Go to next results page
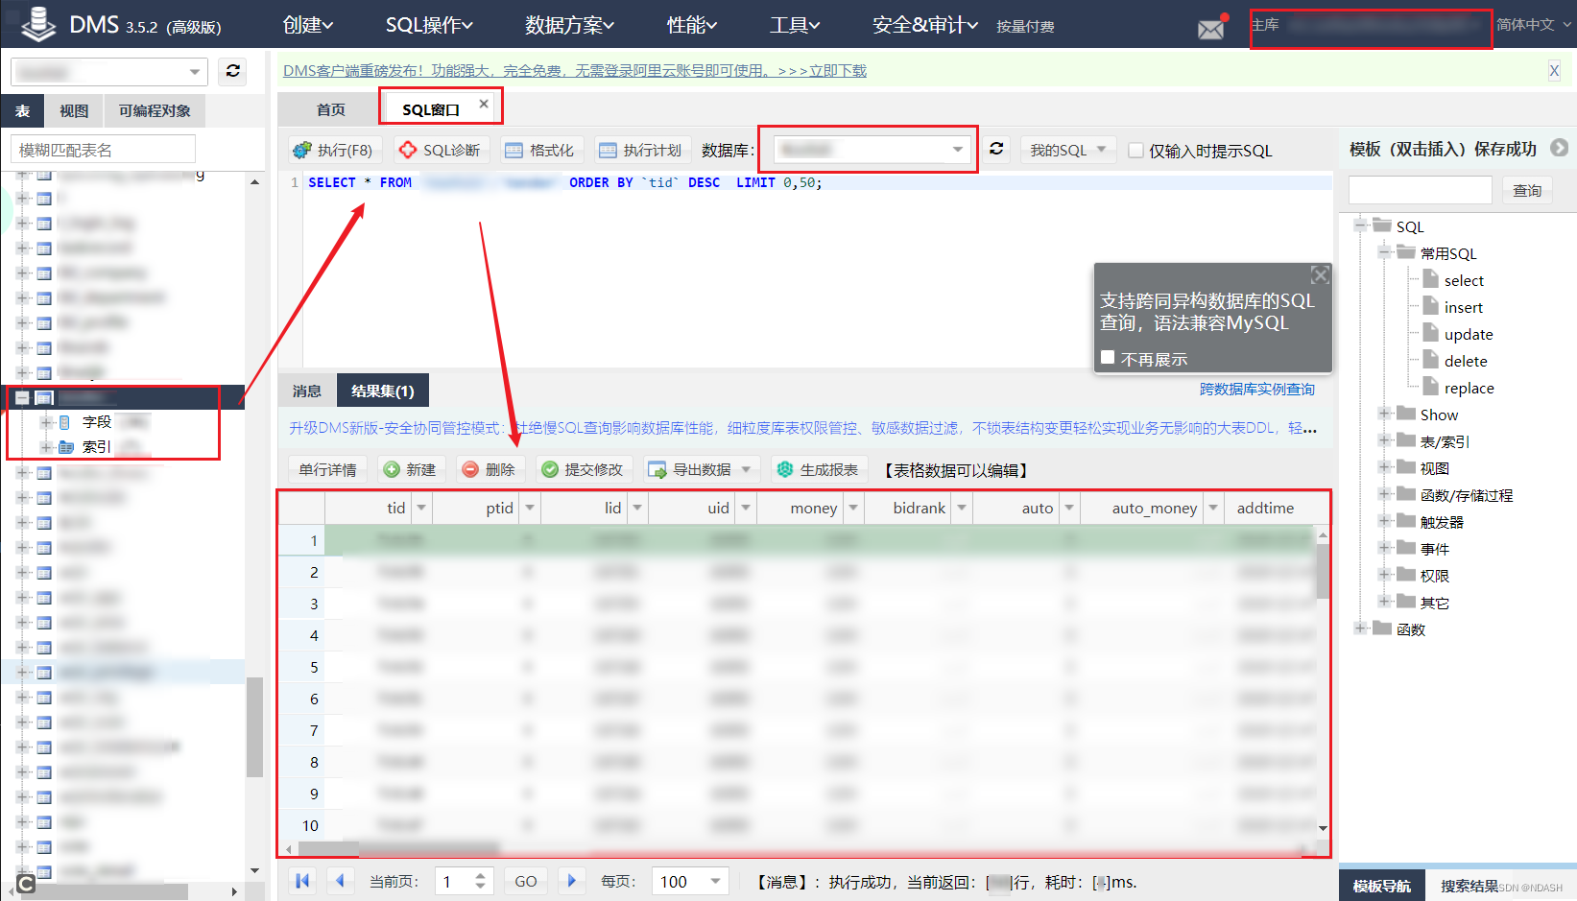Screen dimensions: 1577x901 tap(571, 881)
